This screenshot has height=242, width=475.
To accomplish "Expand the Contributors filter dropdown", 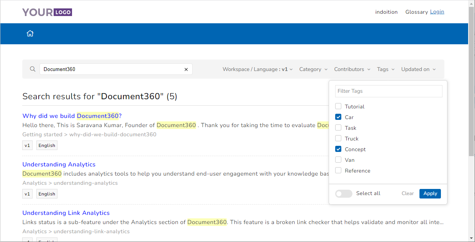I will click(x=352, y=69).
